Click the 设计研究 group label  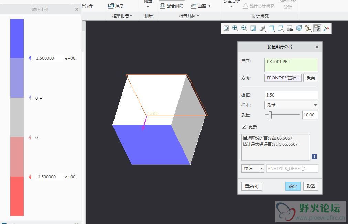[x=260, y=16]
